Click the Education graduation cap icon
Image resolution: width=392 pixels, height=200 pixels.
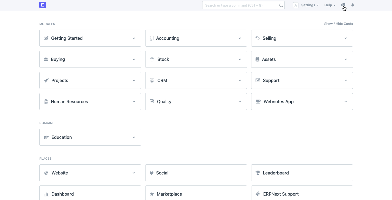point(46,137)
